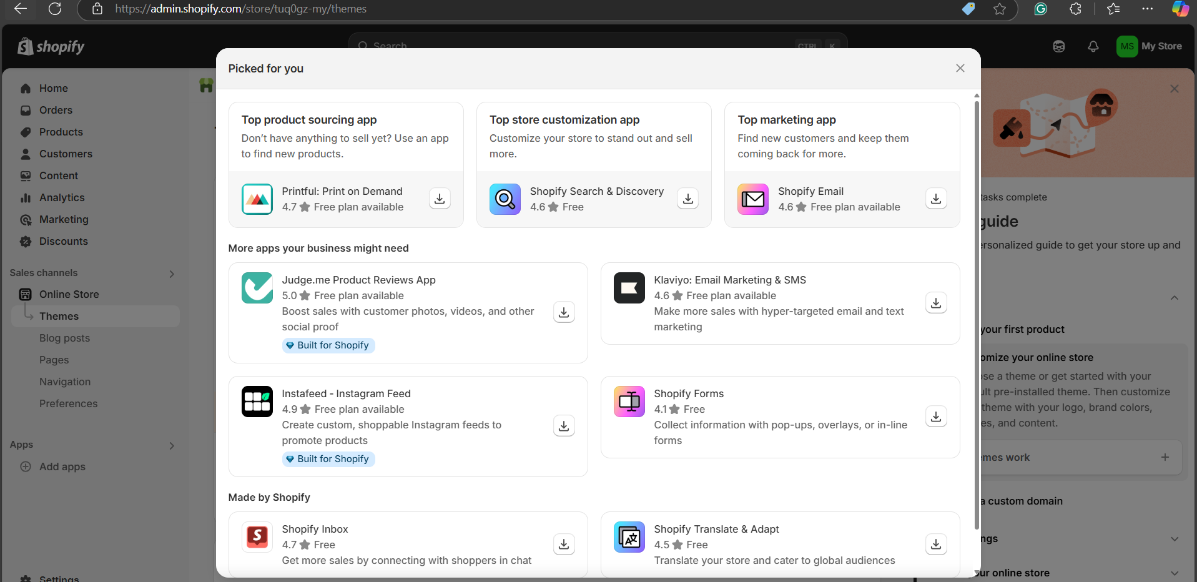Open Shopify Search & Discovery logo
Screen dimensions: 1197x582
pos(505,199)
